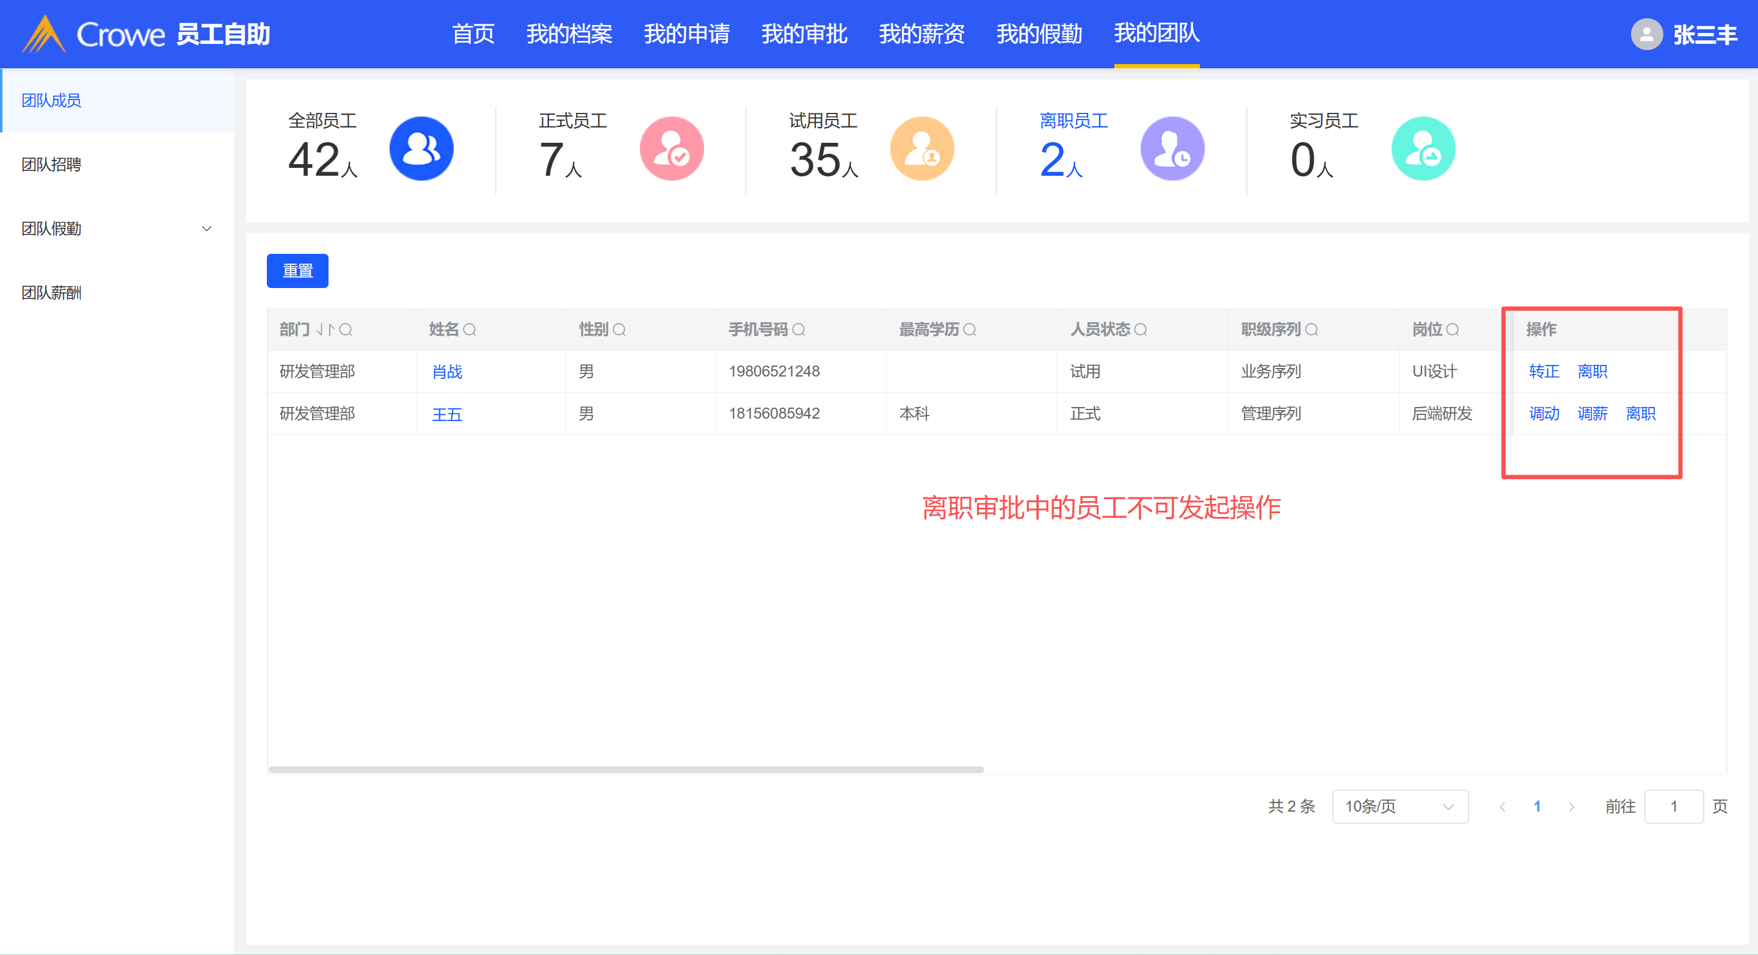The width and height of the screenshot is (1758, 955).
Task: Click the horizontal table scrollbar
Action: coord(626,769)
